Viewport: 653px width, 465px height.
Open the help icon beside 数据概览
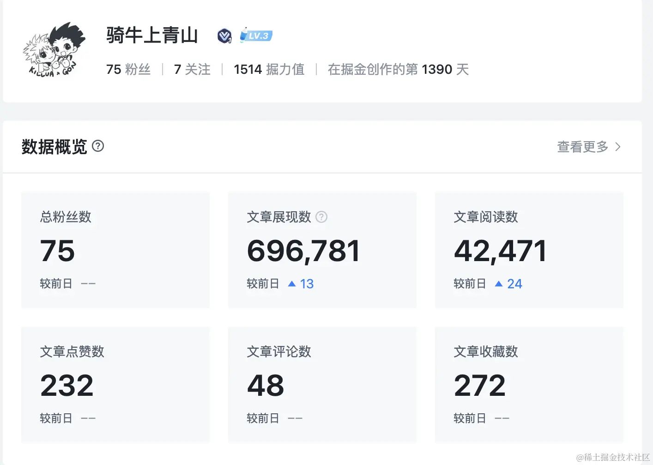[x=98, y=146]
